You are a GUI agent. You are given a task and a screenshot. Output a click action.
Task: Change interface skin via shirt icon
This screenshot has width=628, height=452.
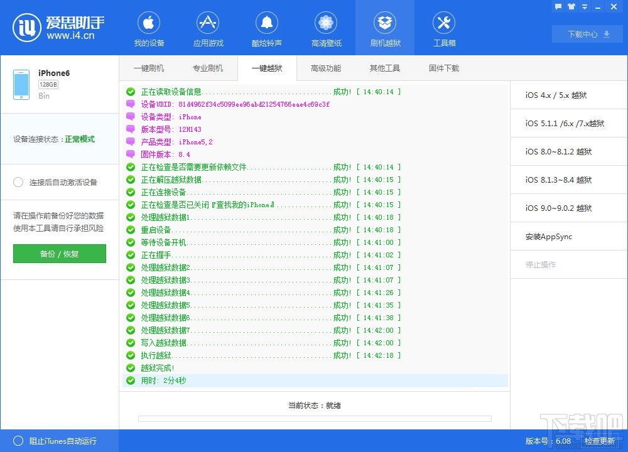[571, 6]
